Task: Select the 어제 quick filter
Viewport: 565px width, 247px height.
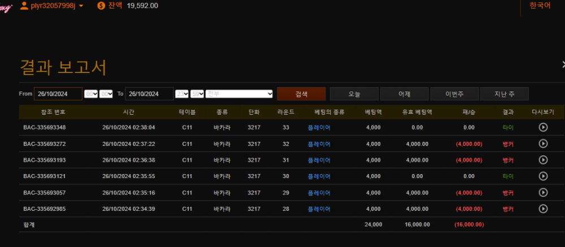Action: point(404,94)
